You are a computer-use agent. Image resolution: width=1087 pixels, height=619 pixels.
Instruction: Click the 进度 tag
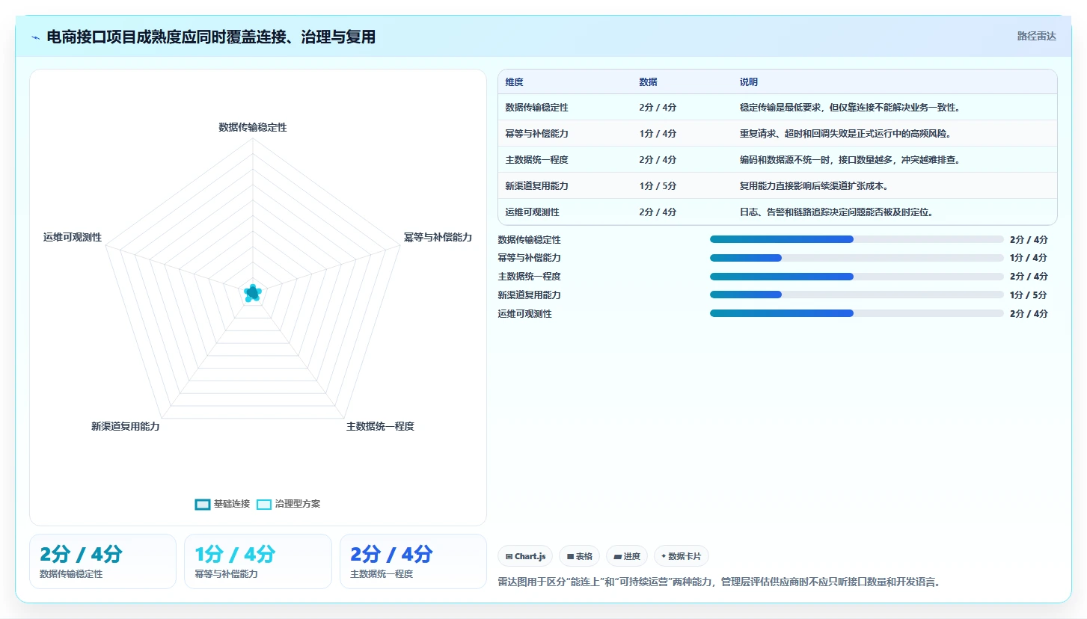627,556
